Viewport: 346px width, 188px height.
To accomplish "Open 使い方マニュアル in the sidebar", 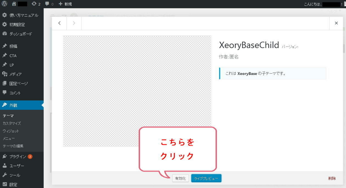I will pyautogui.click(x=22, y=15).
